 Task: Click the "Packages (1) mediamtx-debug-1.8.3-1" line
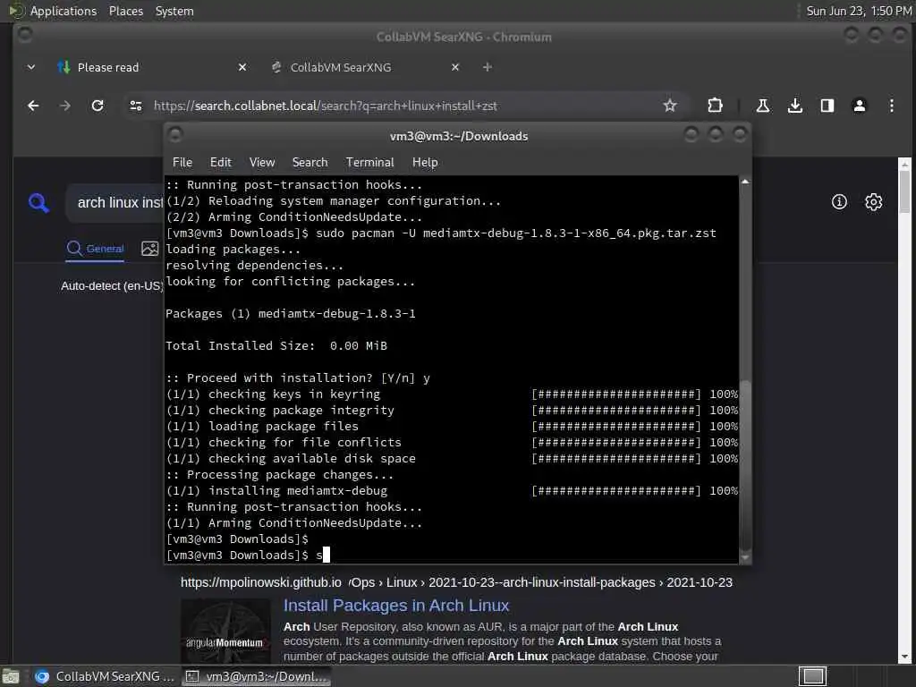pyautogui.click(x=291, y=314)
